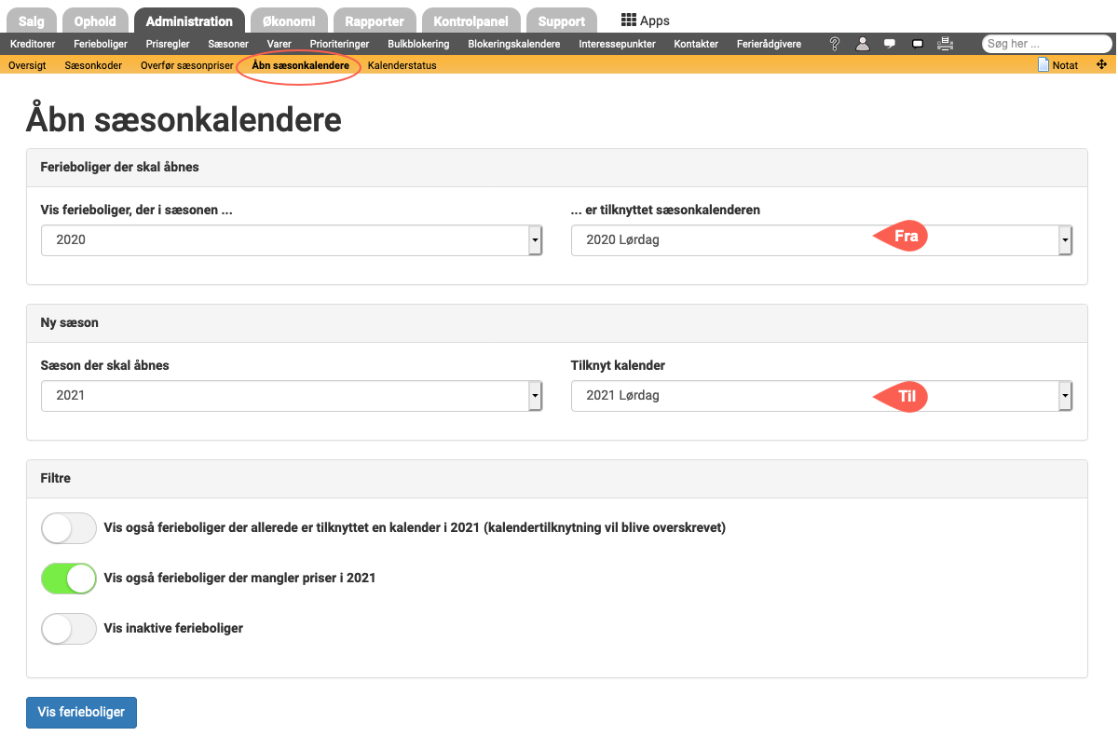Open the 2020 Lørdag calendar dropdown
The image size is (1118, 736).
[822, 239]
